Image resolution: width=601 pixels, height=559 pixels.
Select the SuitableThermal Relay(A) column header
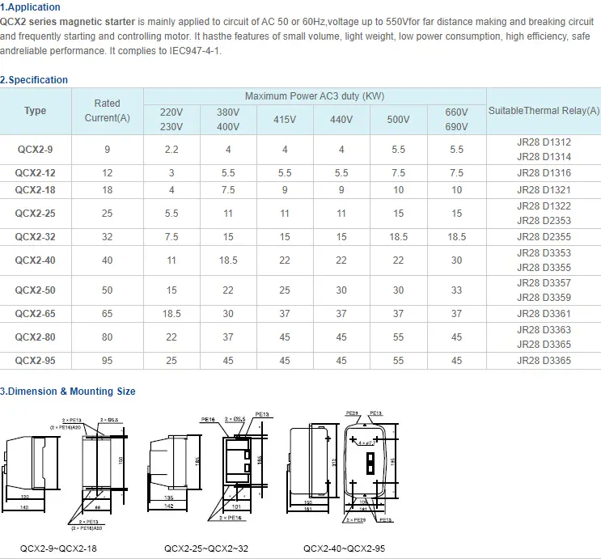[544, 111]
